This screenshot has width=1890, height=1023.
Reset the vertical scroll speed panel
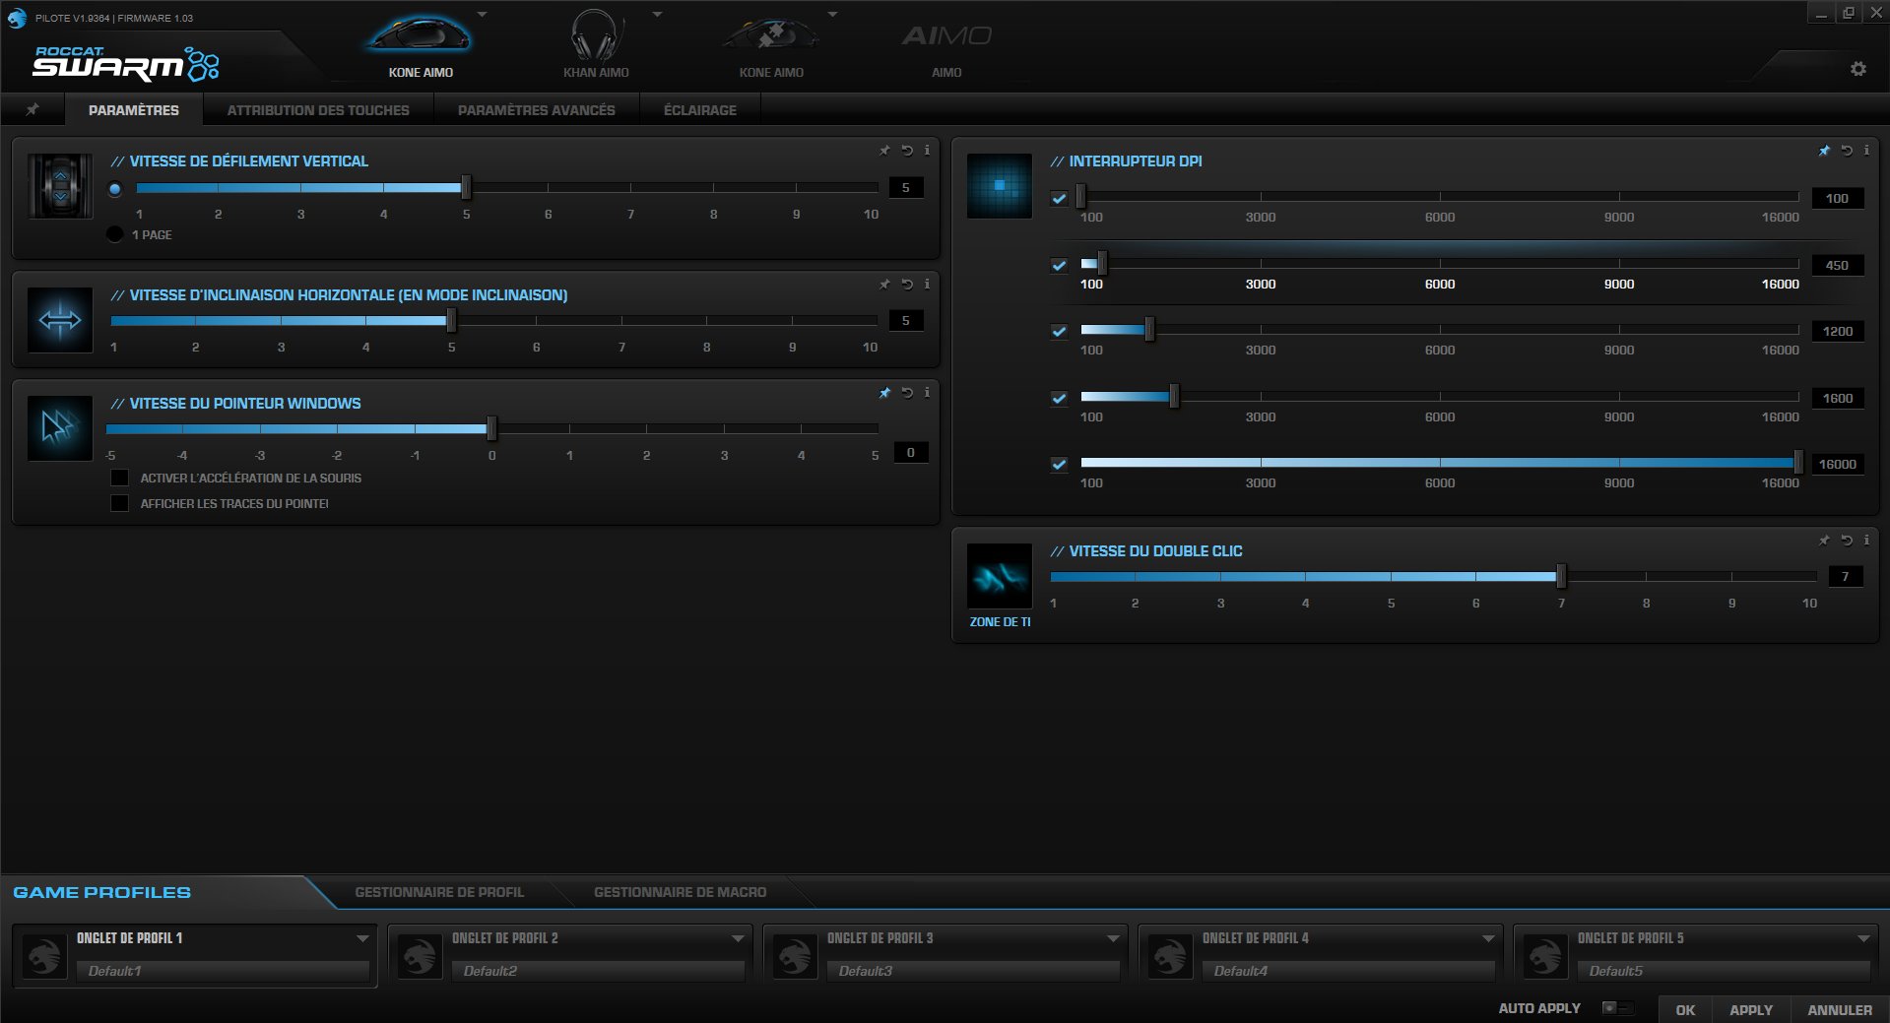click(906, 151)
